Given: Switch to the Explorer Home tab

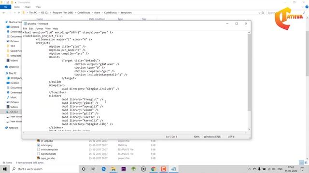Looking at the screenshot, I should coord(17,7).
